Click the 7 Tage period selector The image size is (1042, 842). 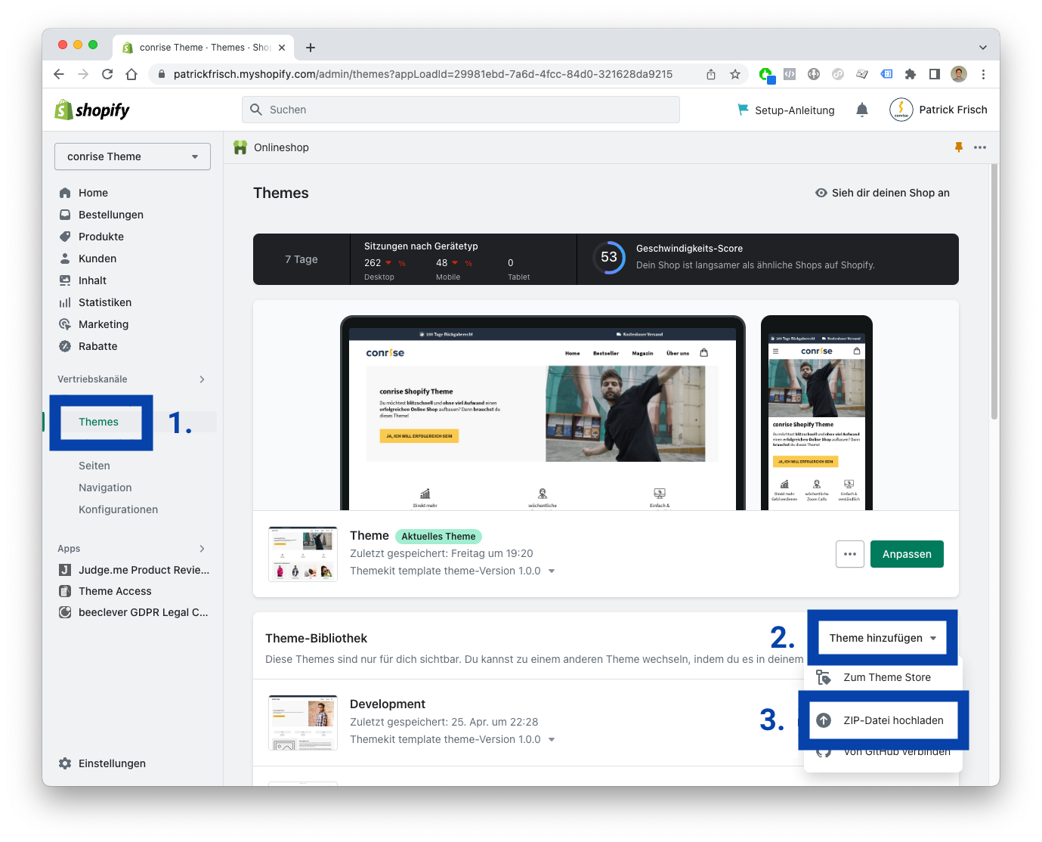click(301, 259)
